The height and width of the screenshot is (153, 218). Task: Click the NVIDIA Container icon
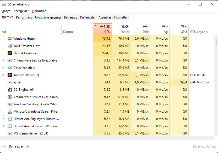(10, 53)
